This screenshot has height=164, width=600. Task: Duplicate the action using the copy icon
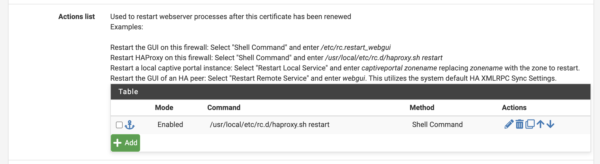530,124
